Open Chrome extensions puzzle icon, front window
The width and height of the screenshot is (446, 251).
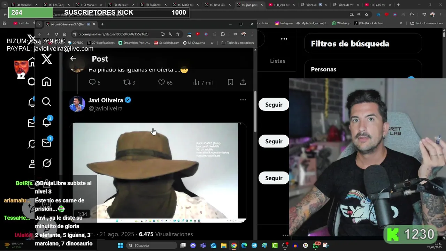click(x=223, y=34)
